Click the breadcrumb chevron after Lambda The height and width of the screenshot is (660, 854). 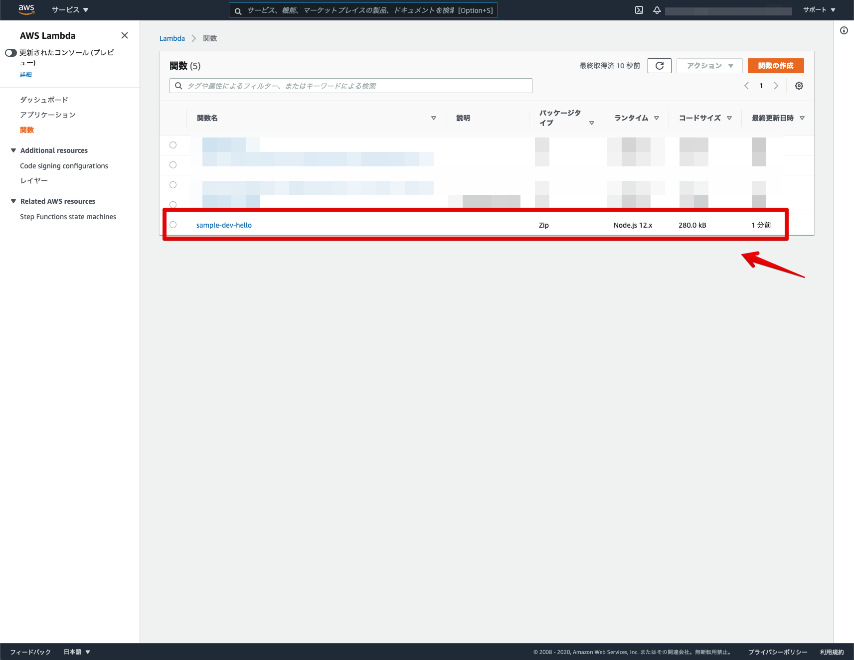(x=194, y=38)
